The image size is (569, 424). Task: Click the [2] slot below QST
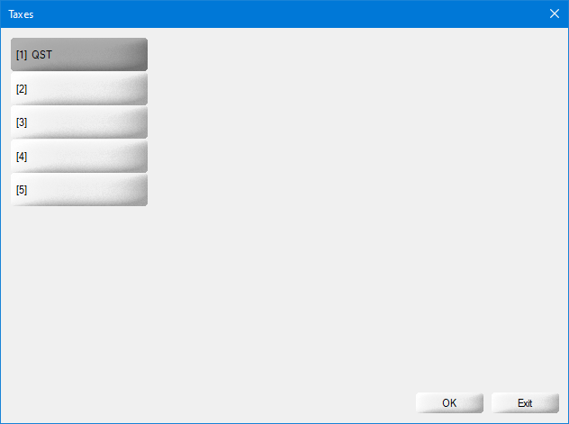[x=79, y=88]
